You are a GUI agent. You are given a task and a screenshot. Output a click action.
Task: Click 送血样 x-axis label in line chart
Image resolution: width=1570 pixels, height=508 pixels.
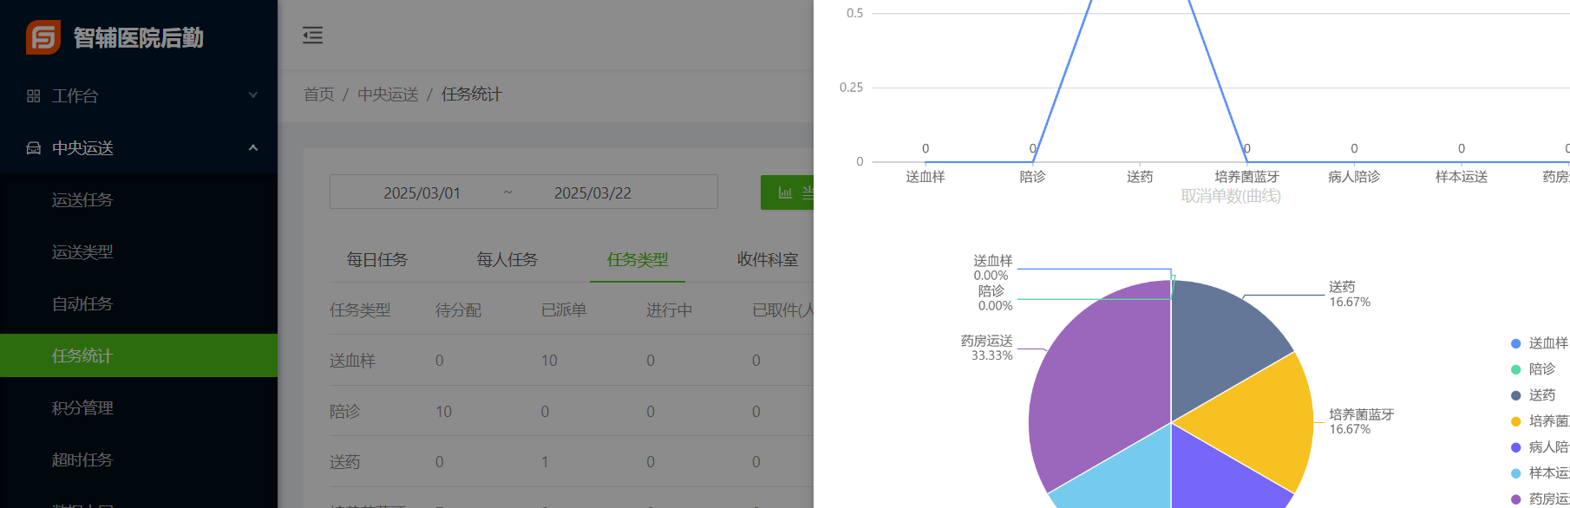926,177
